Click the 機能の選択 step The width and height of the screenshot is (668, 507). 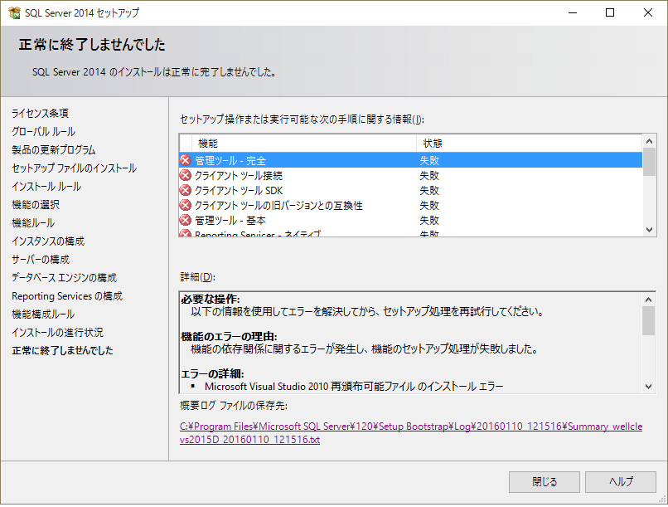tap(36, 205)
